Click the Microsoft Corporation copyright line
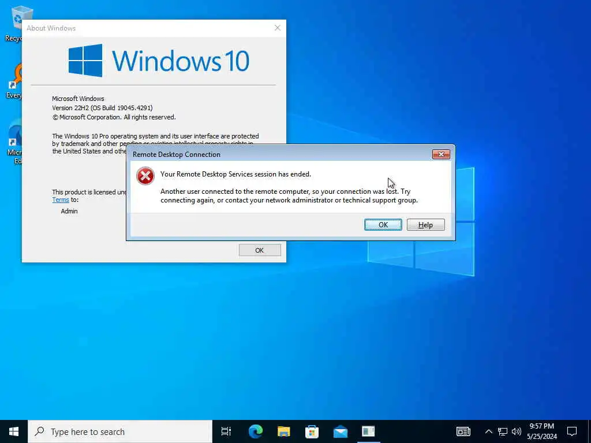Image resolution: width=591 pixels, height=443 pixels. (114, 117)
